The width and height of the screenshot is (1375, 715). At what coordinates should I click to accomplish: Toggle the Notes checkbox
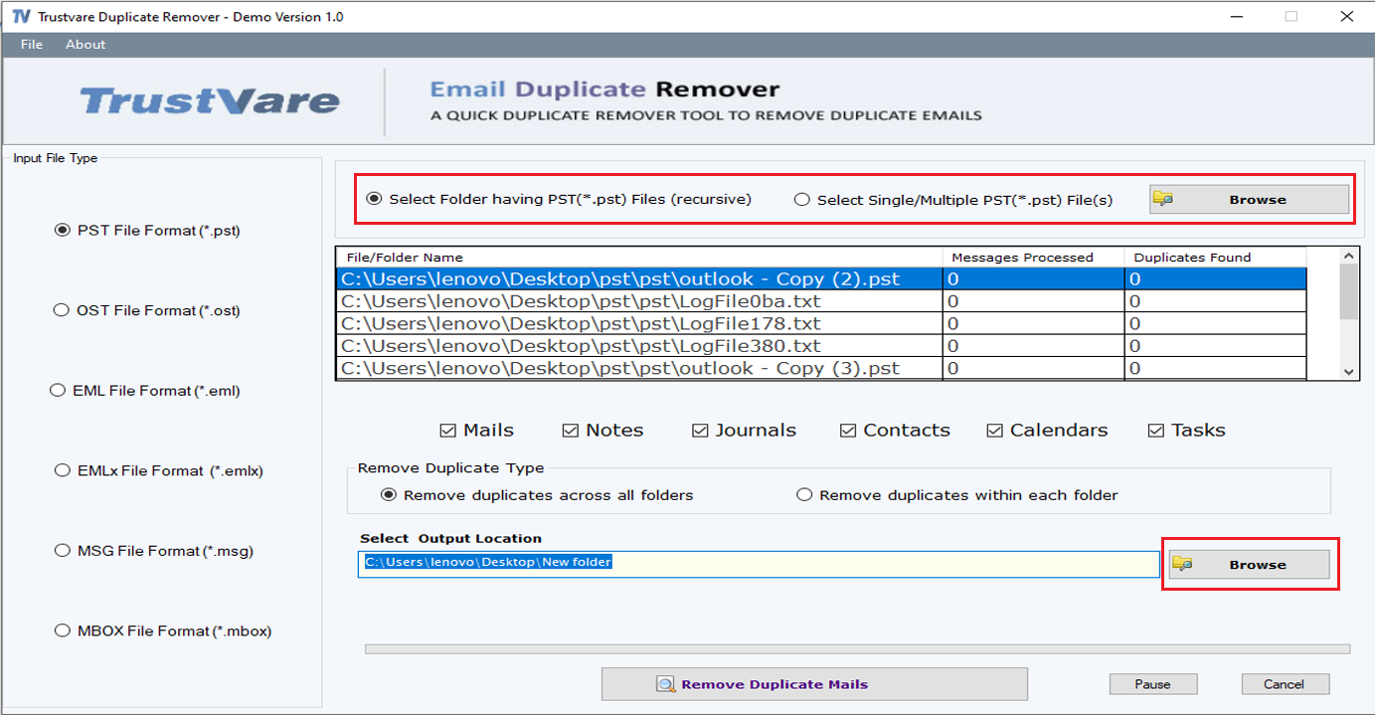pos(602,431)
